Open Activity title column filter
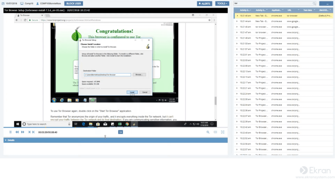 (x=267, y=10)
